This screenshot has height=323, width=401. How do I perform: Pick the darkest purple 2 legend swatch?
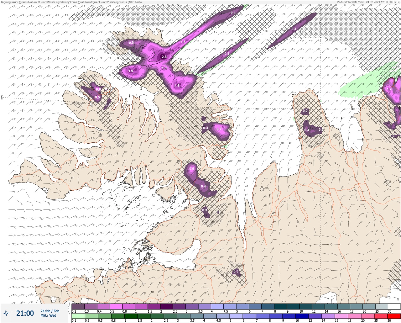(166, 306)
